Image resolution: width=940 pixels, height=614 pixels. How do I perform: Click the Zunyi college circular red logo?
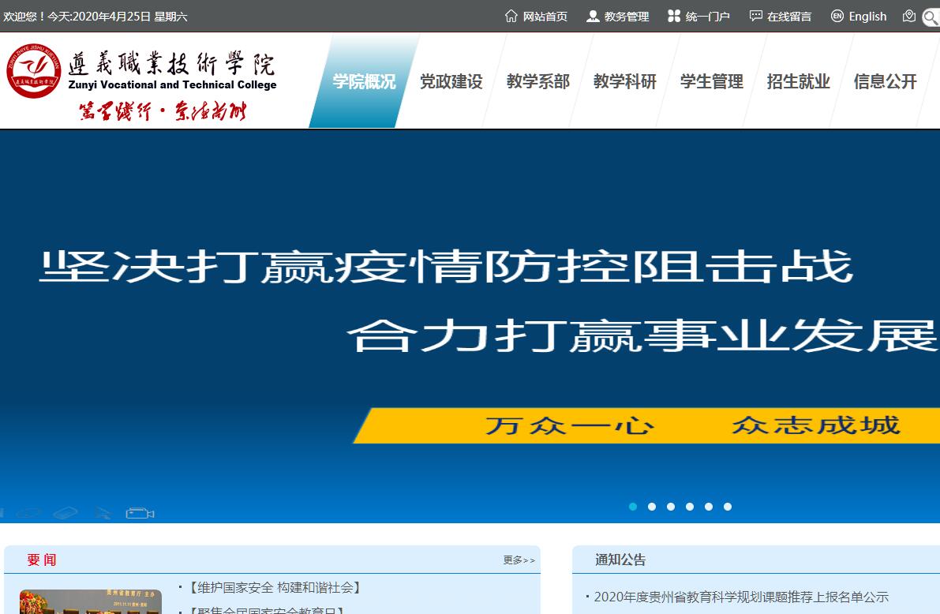33,71
